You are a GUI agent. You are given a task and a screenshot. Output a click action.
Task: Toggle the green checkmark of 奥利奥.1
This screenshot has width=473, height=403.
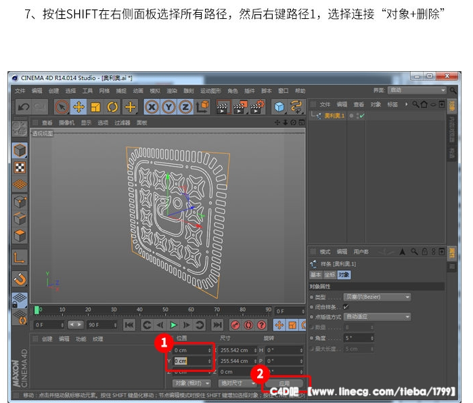click(x=362, y=116)
